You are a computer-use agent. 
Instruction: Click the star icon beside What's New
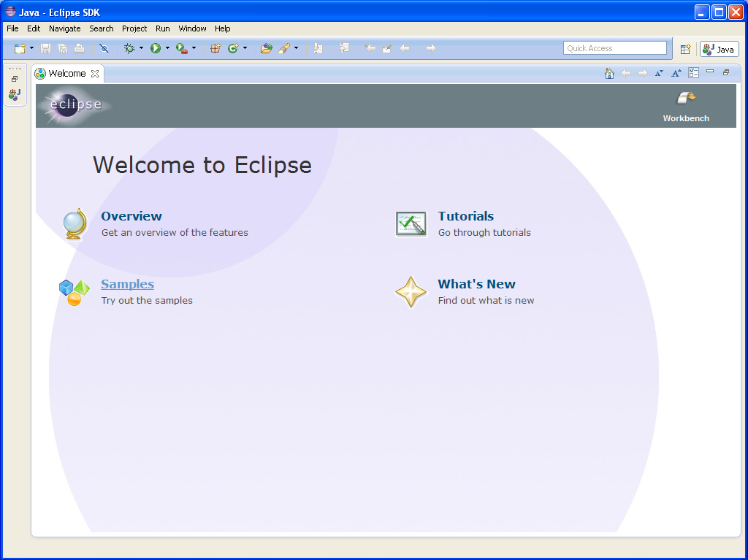coord(411,292)
